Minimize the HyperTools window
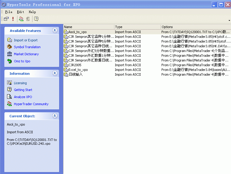Viewport: 231px width, 174px height. click(x=214, y=4)
